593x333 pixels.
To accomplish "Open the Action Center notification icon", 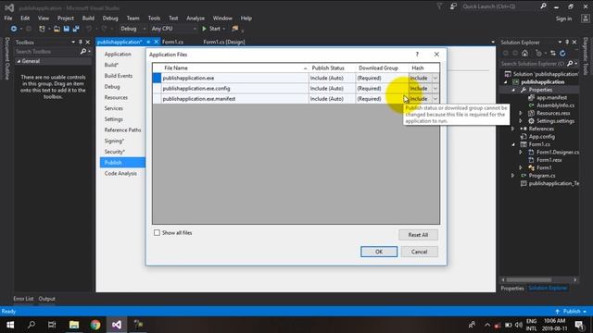I will coord(579,325).
